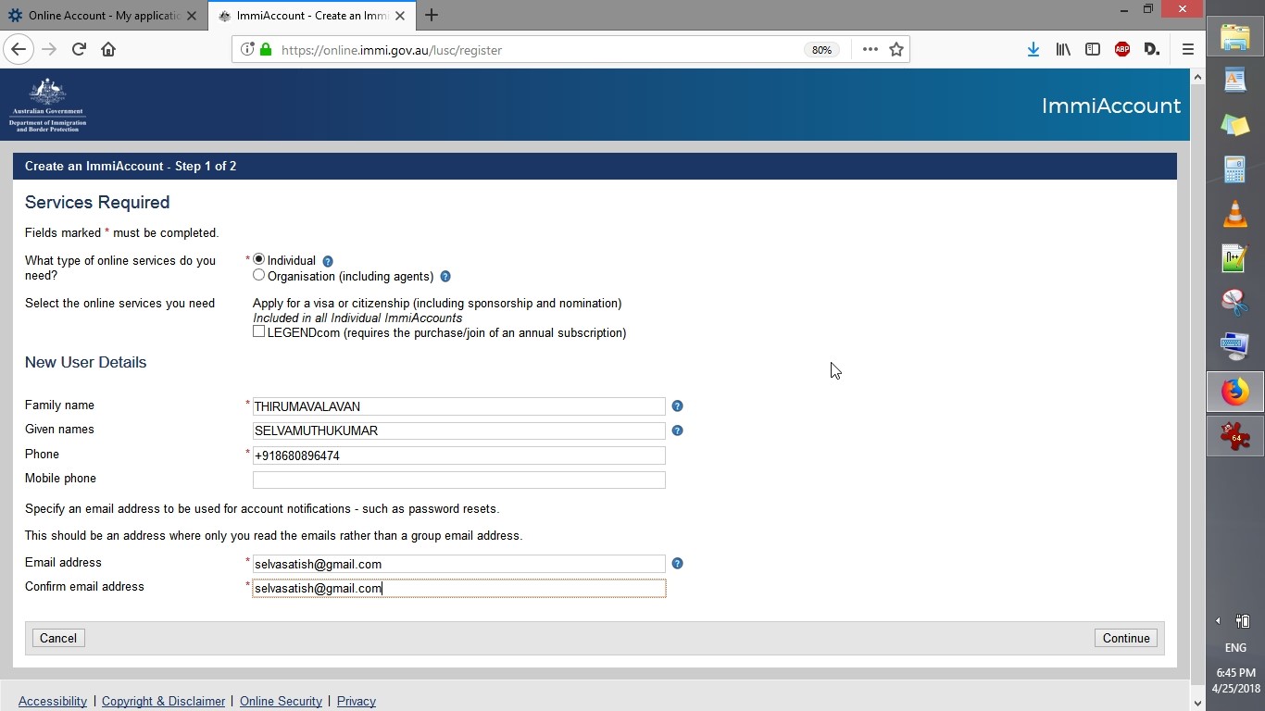Open a new browser tab
This screenshot has width=1265, height=711.
(432, 15)
